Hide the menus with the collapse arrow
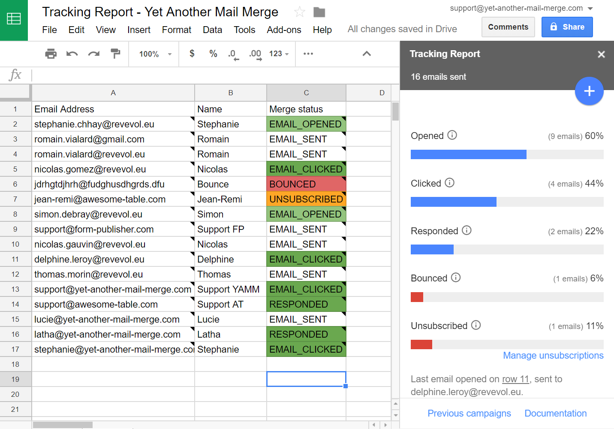This screenshot has height=429, width=614. coord(367,54)
